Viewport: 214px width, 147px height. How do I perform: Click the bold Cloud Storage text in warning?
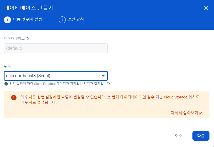175,97
